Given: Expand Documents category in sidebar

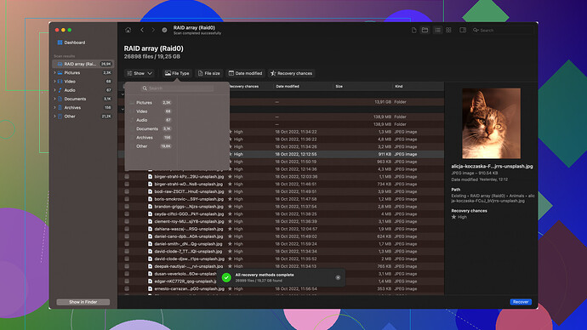Looking at the screenshot, I should pyautogui.click(x=54, y=99).
